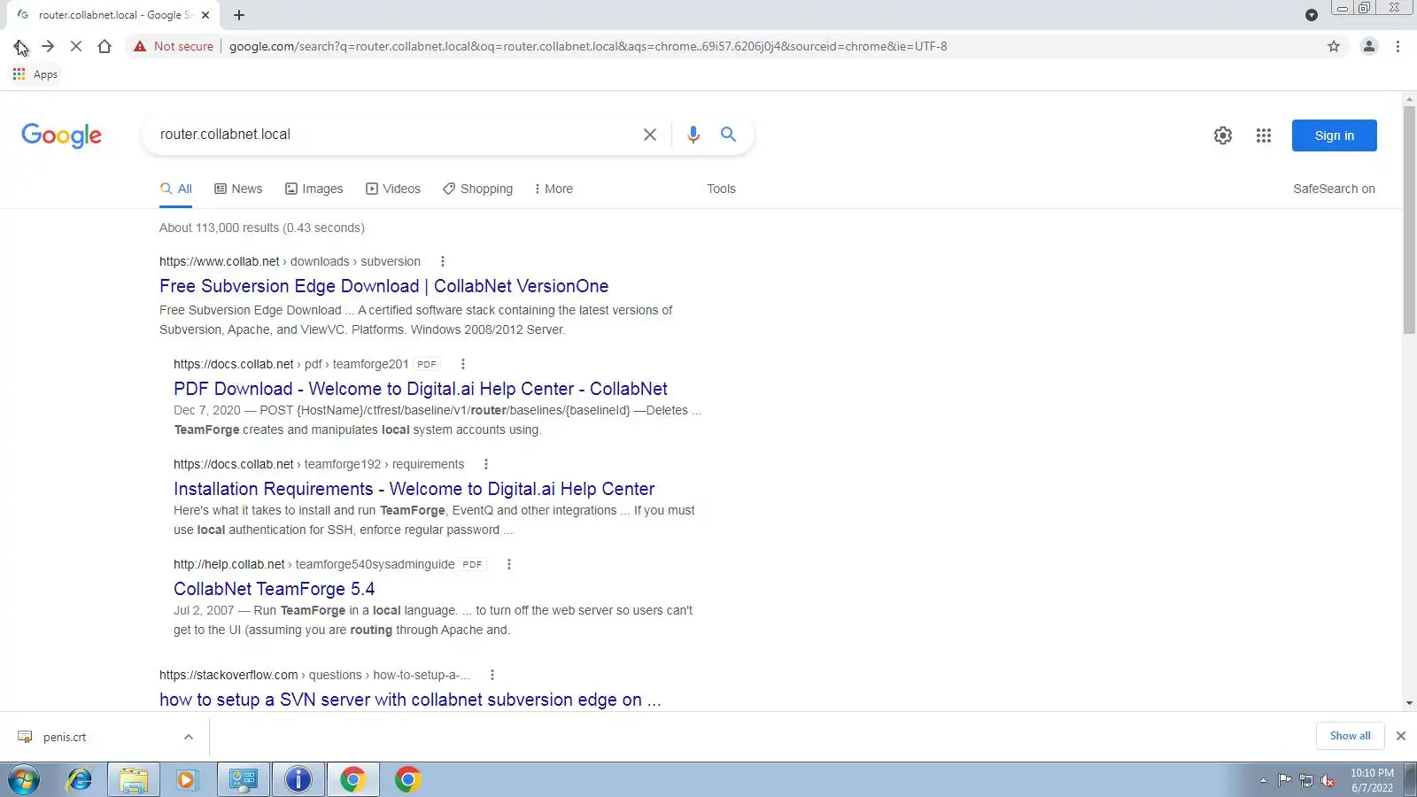
Task: Open Google search settings gear
Action: pyautogui.click(x=1223, y=135)
